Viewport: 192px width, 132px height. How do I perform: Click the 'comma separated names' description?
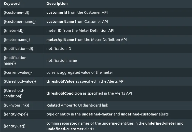pyautogui.click(x=115, y=126)
